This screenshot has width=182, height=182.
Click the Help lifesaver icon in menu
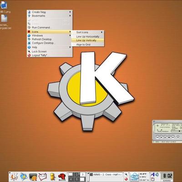[29, 47]
